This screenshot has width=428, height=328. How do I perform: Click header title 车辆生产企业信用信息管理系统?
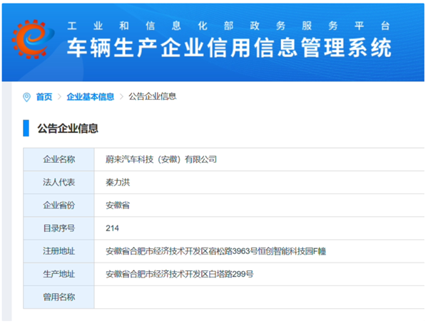point(229,48)
